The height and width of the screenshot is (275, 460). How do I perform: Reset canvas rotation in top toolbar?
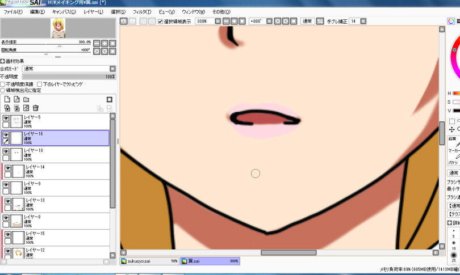(294, 21)
